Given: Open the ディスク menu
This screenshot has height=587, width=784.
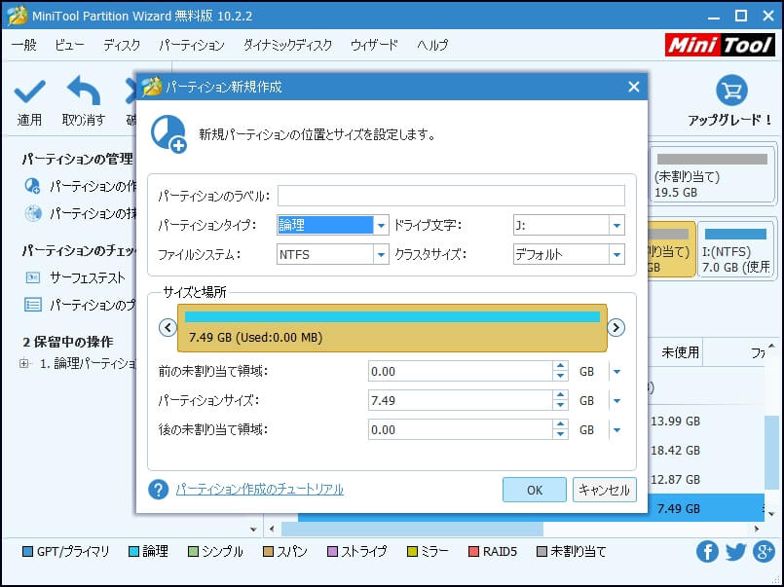Looking at the screenshot, I should (x=122, y=45).
